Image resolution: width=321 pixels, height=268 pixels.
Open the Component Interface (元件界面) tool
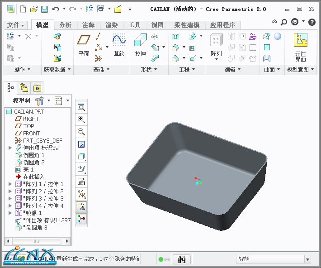pos(301,48)
